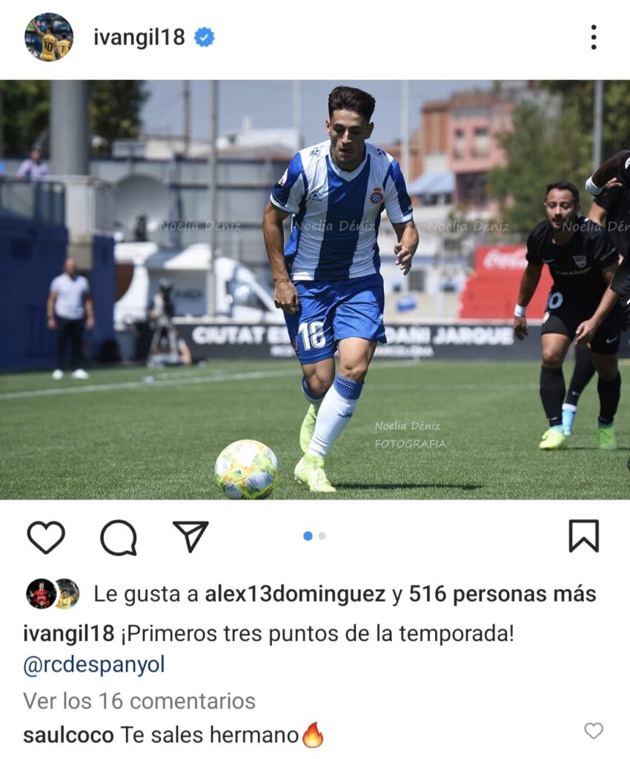630x759 pixels.
Task: View all 16 comments
Action: coord(139,701)
